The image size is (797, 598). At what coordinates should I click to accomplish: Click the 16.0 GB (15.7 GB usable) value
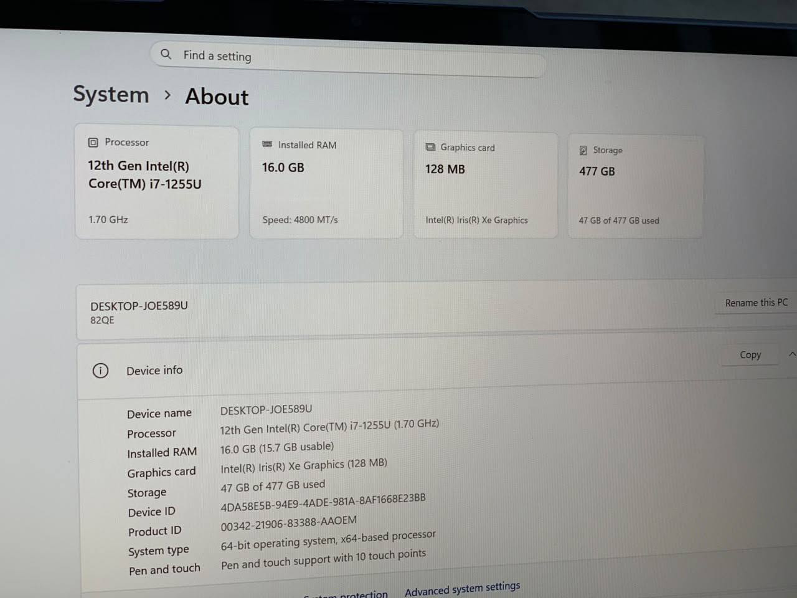pyautogui.click(x=277, y=447)
